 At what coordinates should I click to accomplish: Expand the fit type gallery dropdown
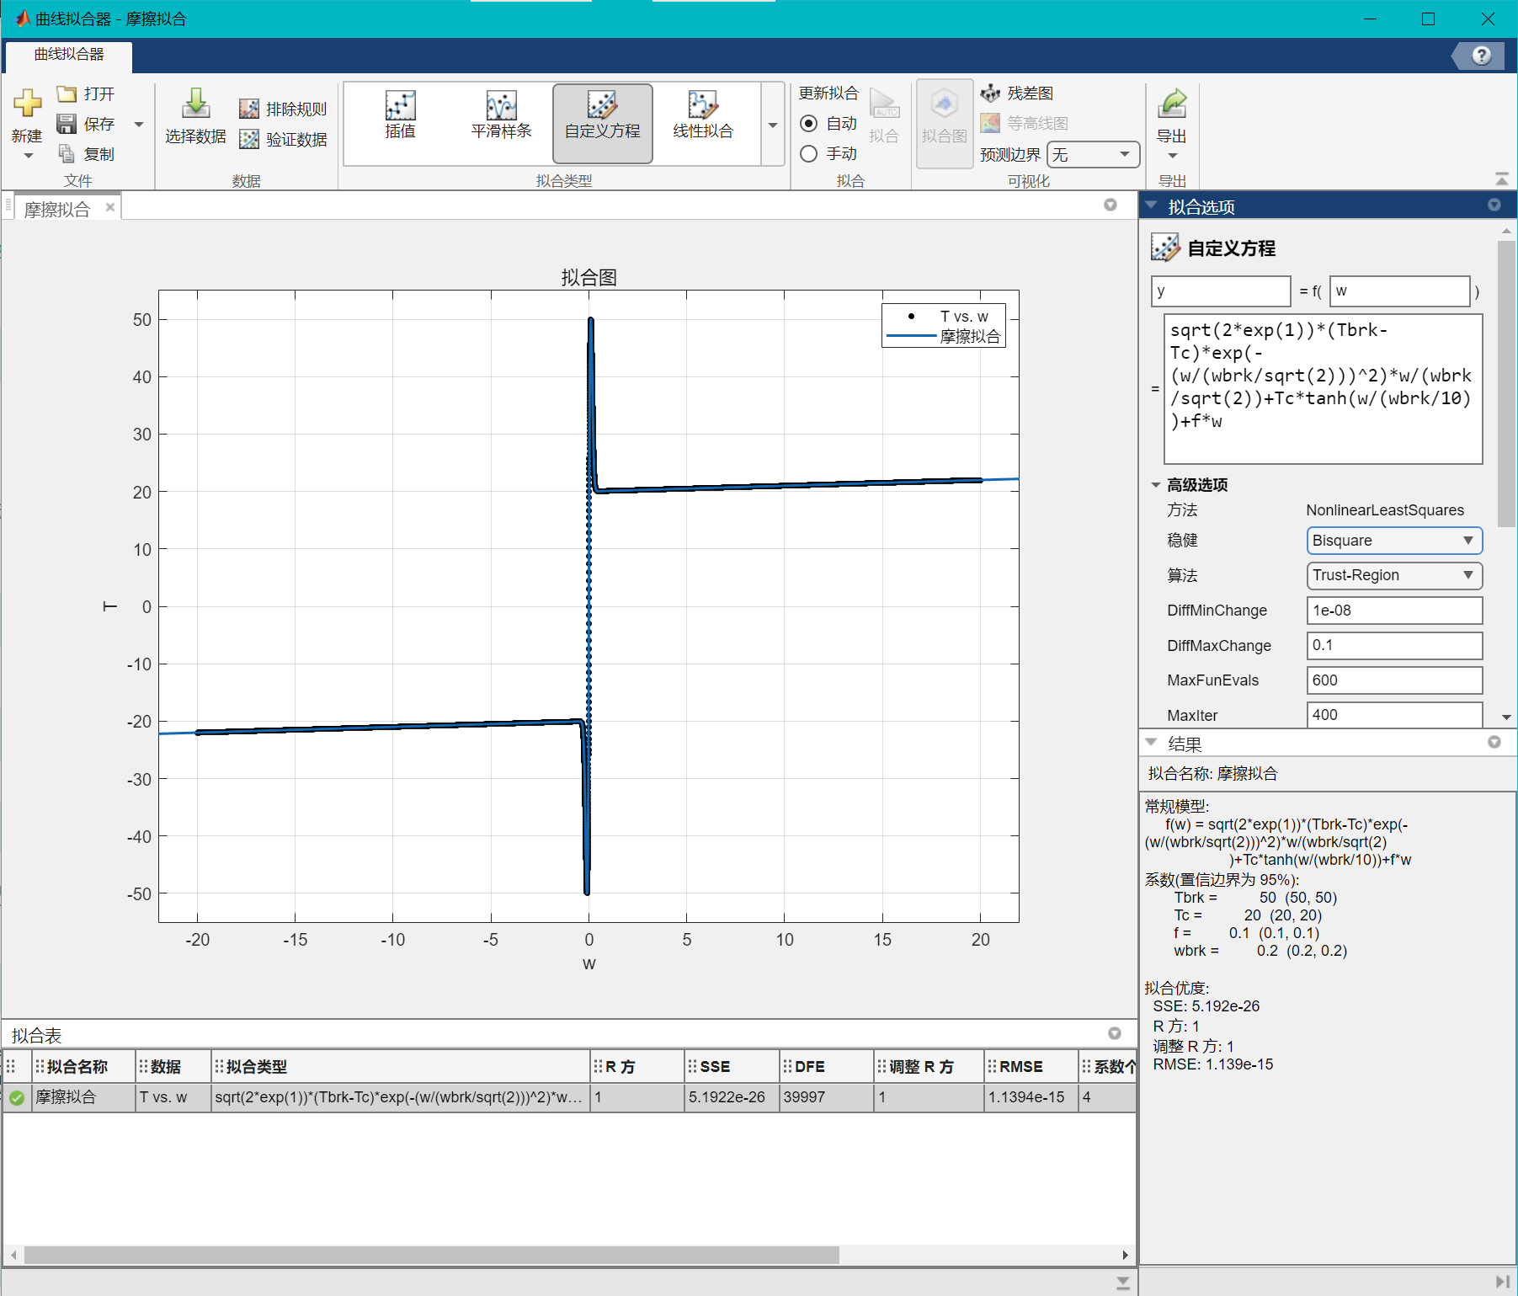(773, 125)
